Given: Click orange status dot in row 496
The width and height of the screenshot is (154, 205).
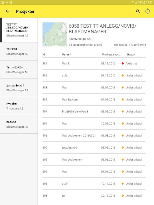Looking at the screenshot, I should (123, 136).
